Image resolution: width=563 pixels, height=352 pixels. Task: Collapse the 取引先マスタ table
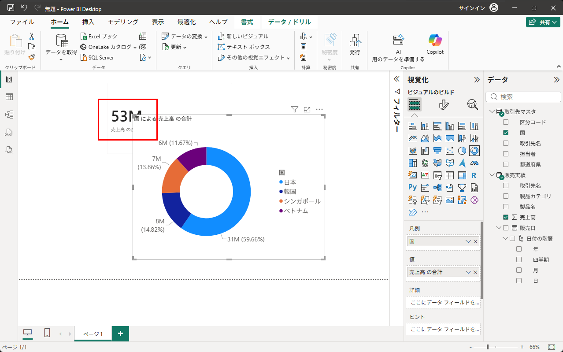pos(492,111)
